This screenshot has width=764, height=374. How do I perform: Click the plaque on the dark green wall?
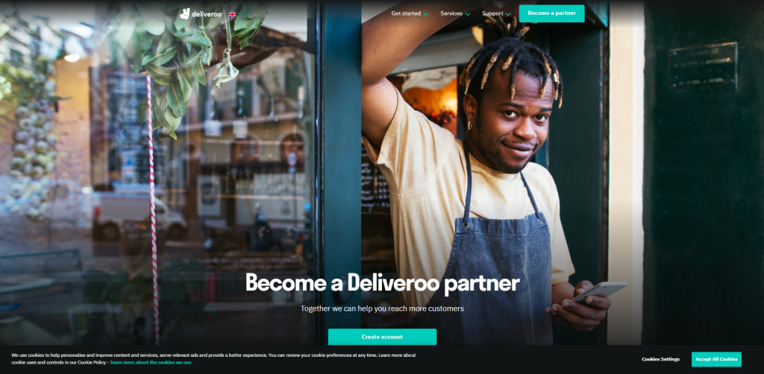coord(703,66)
